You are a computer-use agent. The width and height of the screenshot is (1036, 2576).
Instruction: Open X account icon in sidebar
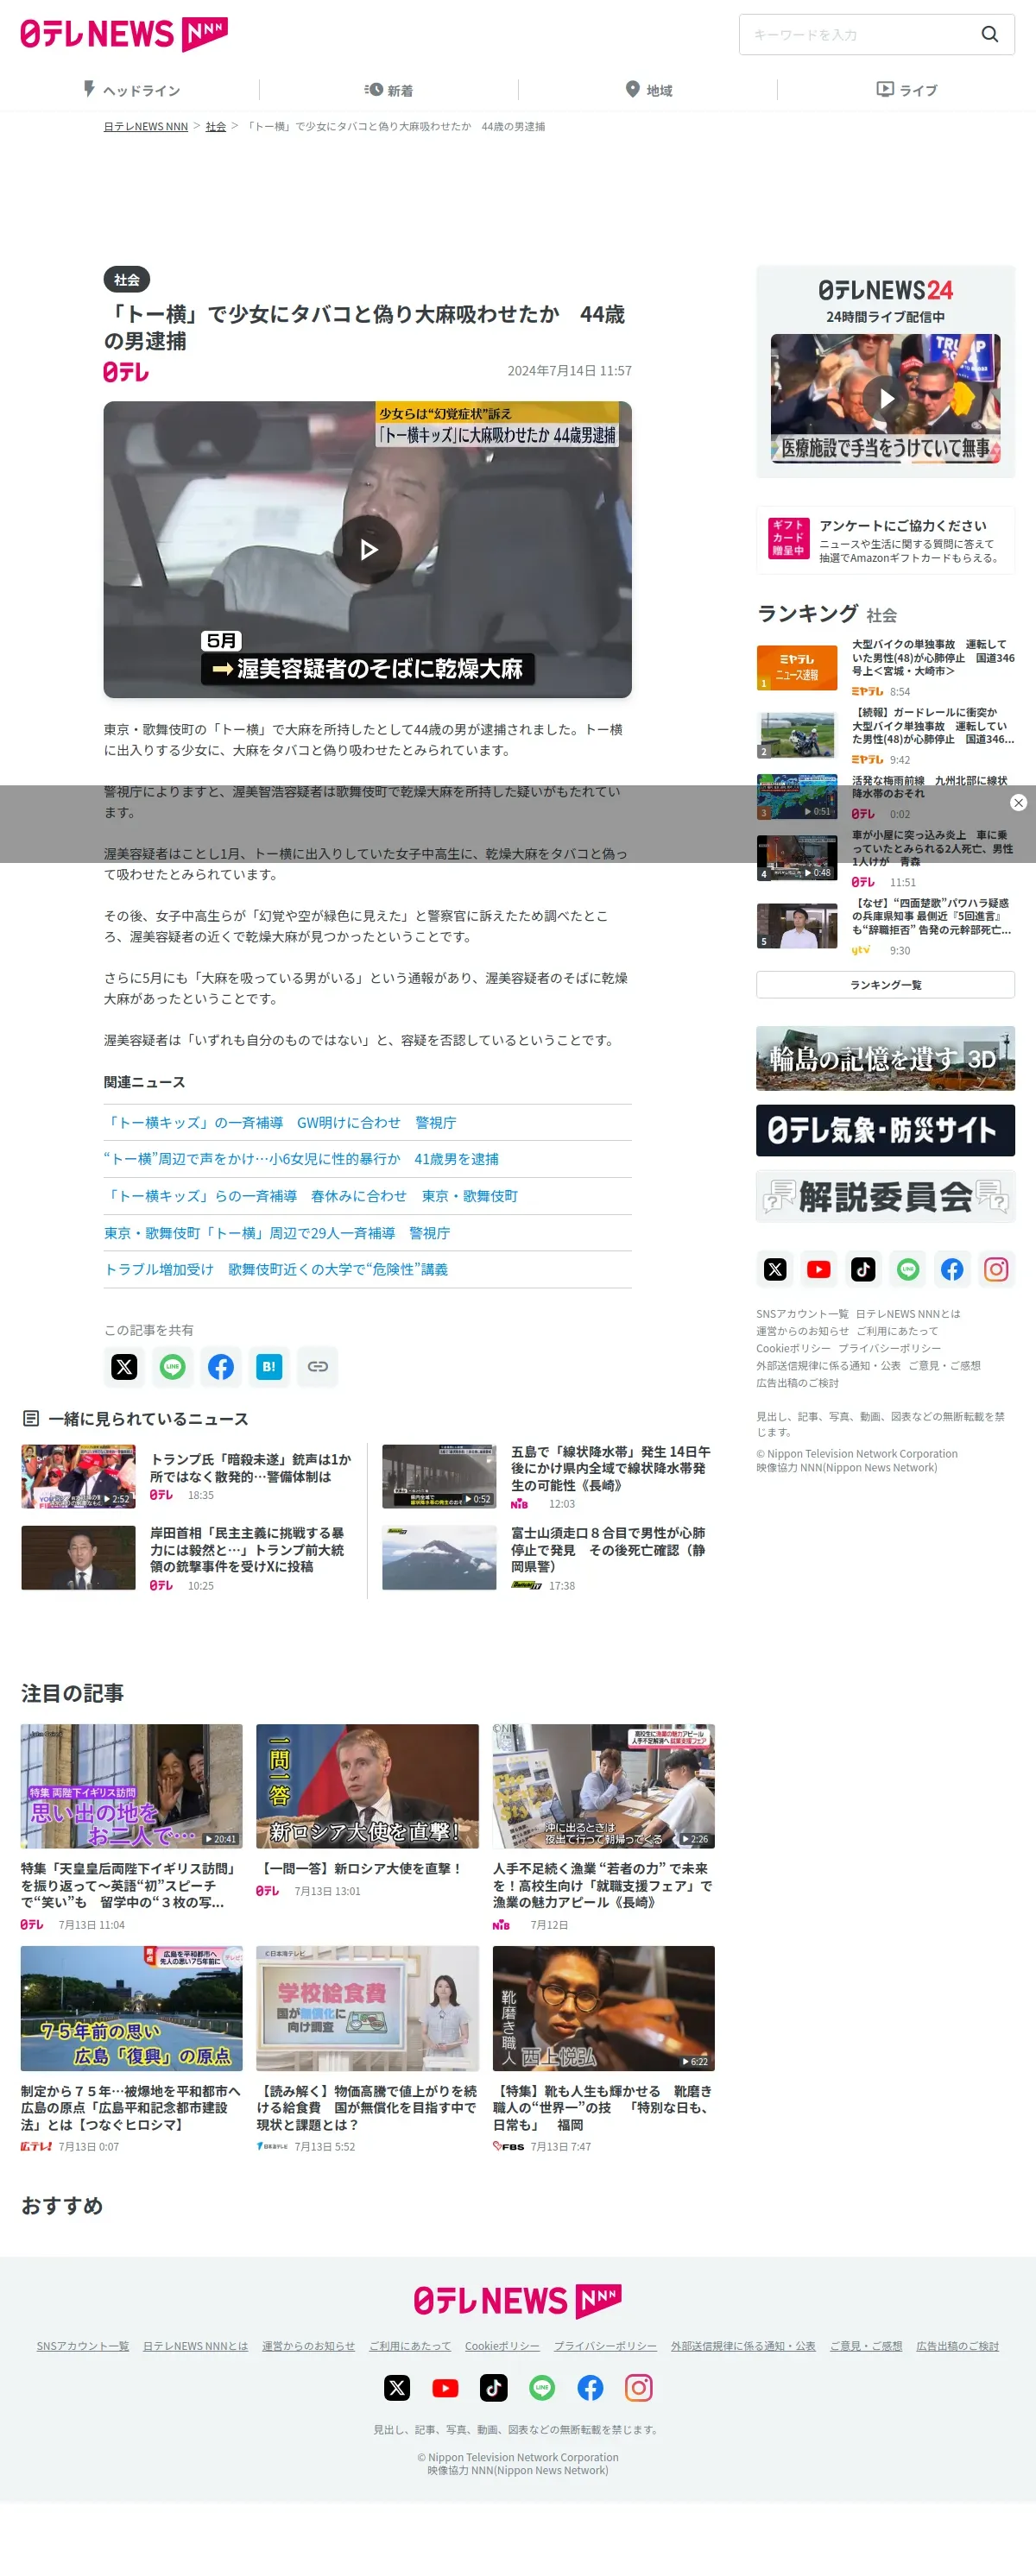(775, 1269)
